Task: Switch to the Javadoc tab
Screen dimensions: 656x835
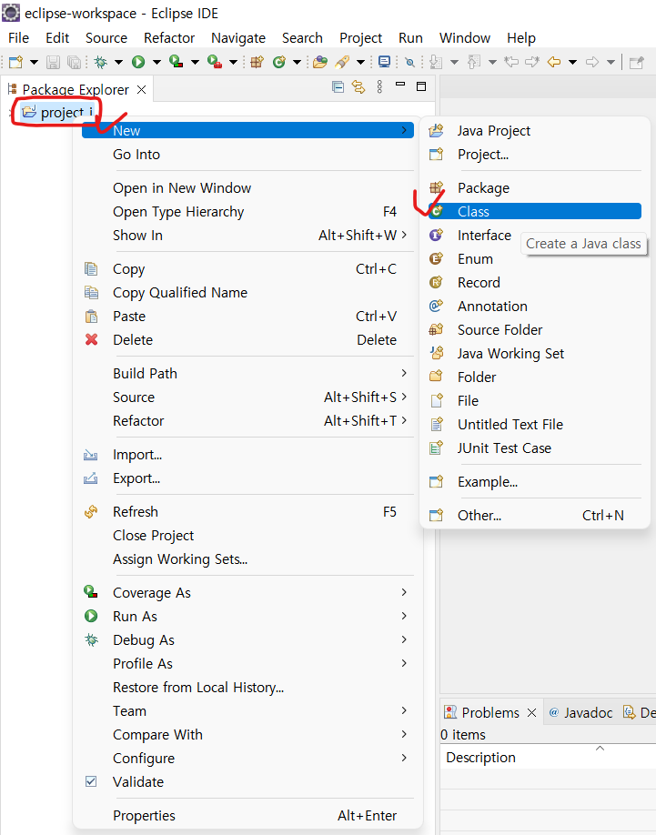Action: pyautogui.click(x=580, y=712)
